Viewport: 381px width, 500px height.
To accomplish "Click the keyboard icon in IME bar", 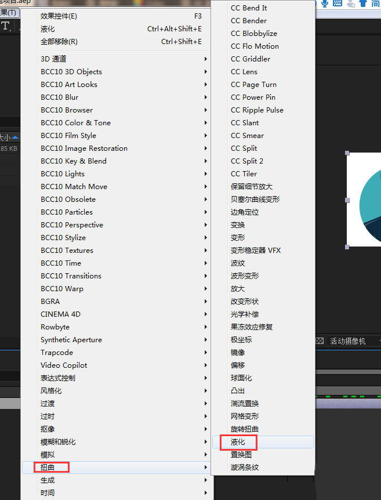I will 338,3.
